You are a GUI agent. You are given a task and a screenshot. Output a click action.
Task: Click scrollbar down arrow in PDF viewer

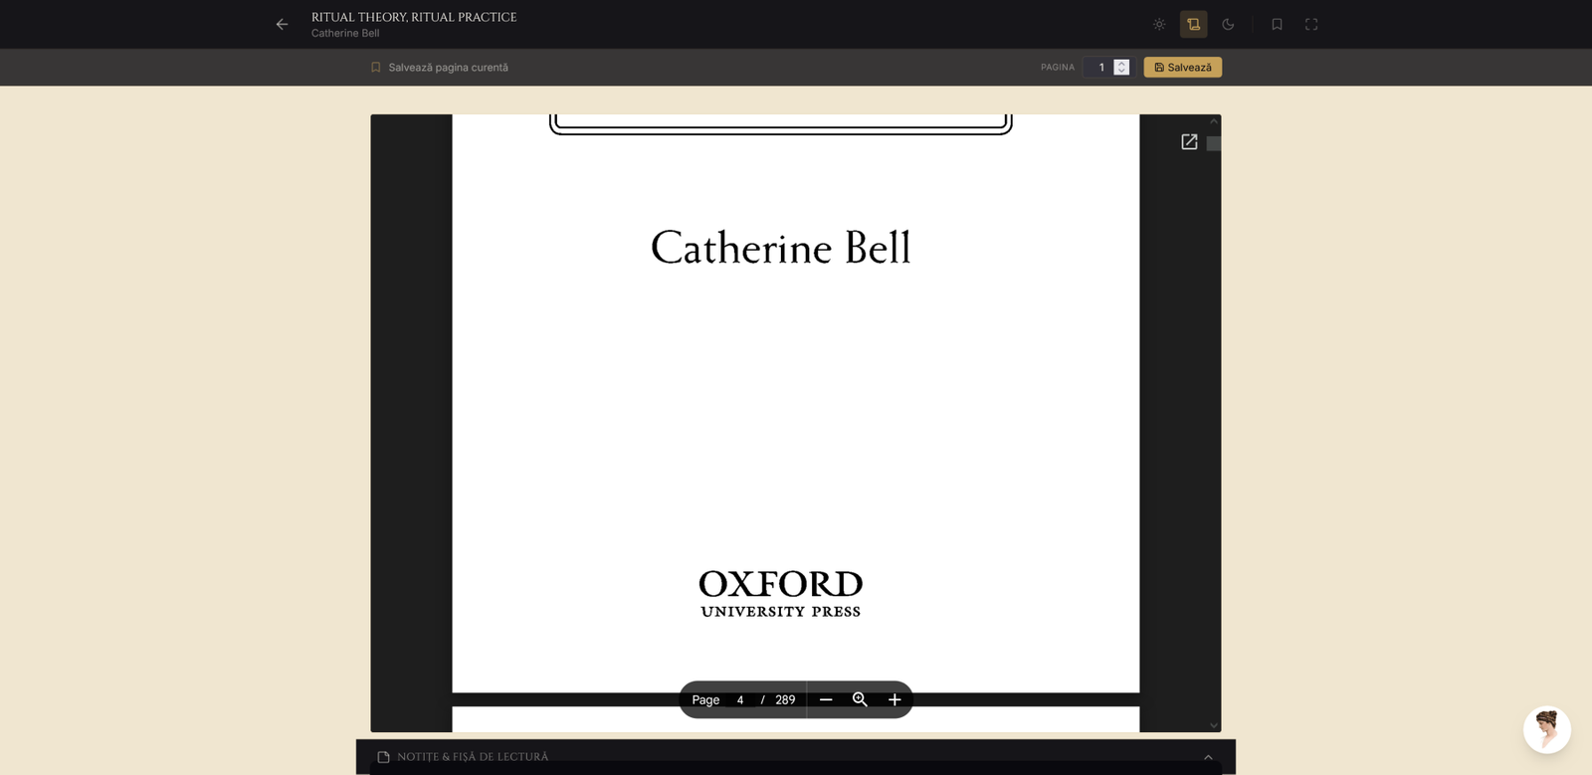click(x=1214, y=725)
